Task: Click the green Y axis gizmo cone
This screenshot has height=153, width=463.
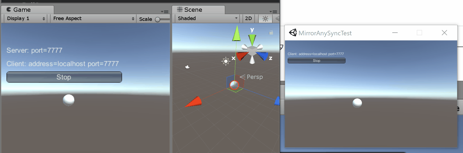Action: pos(252,40)
